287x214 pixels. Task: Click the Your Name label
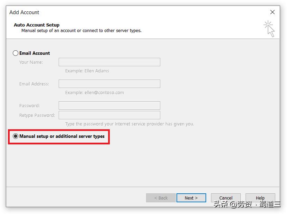[31, 62]
